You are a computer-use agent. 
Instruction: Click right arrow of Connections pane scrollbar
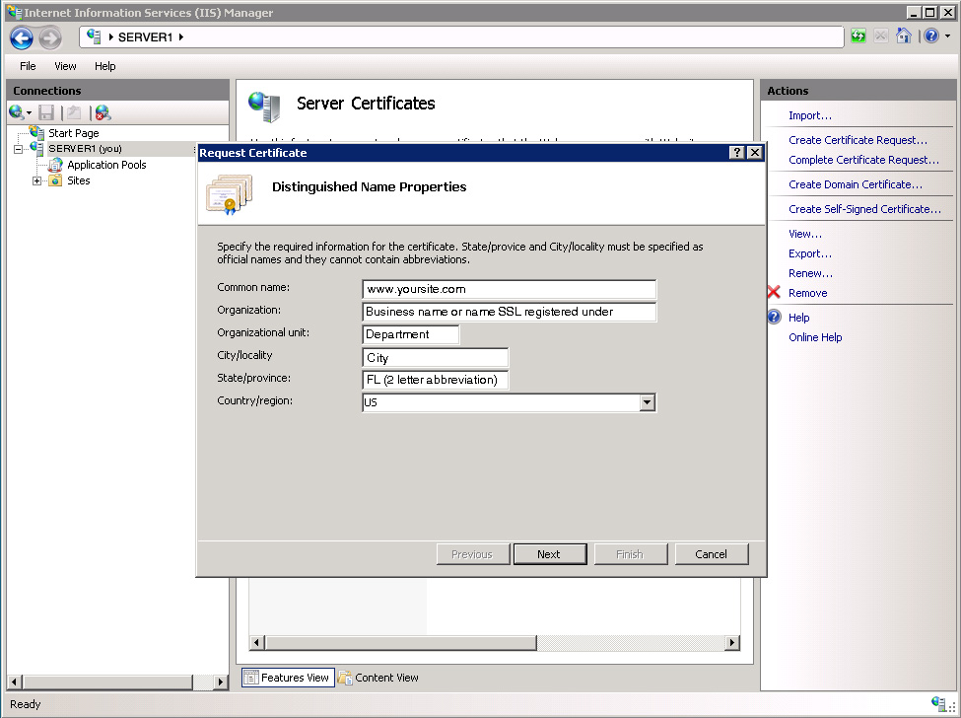(221, 682)
